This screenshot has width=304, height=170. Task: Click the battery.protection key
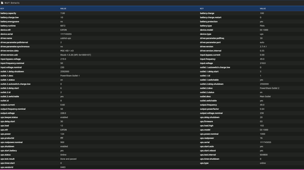click(209, 22)
